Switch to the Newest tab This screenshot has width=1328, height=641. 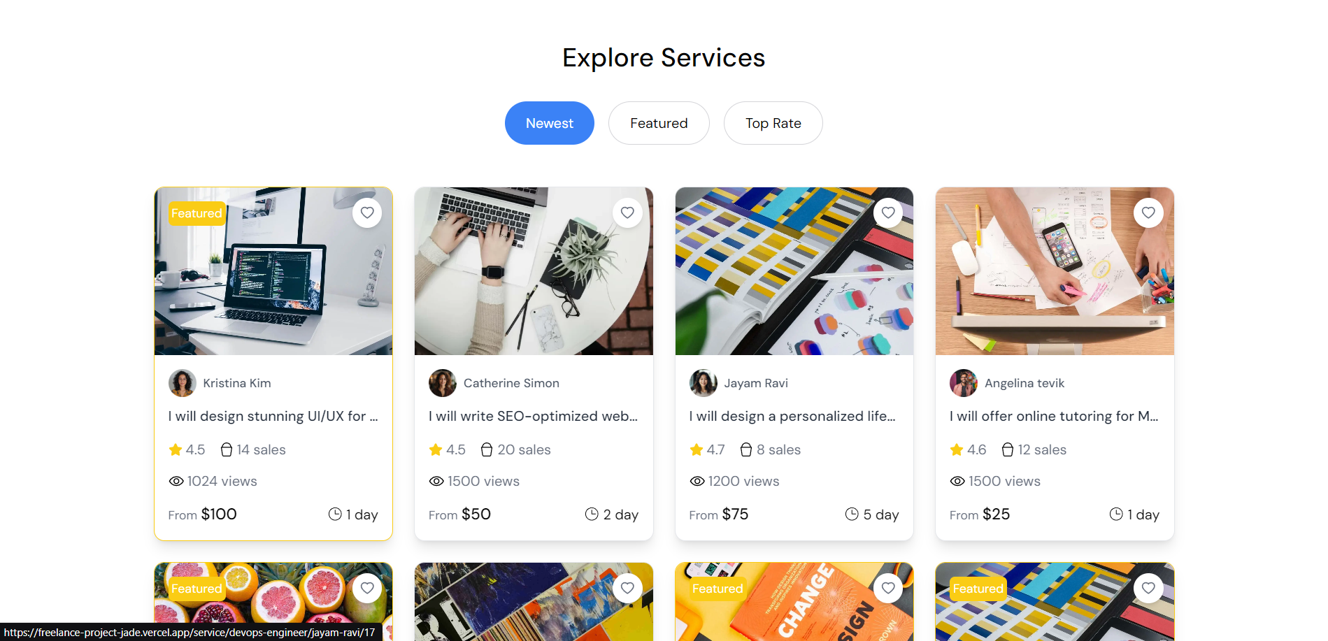coord(550,123)
